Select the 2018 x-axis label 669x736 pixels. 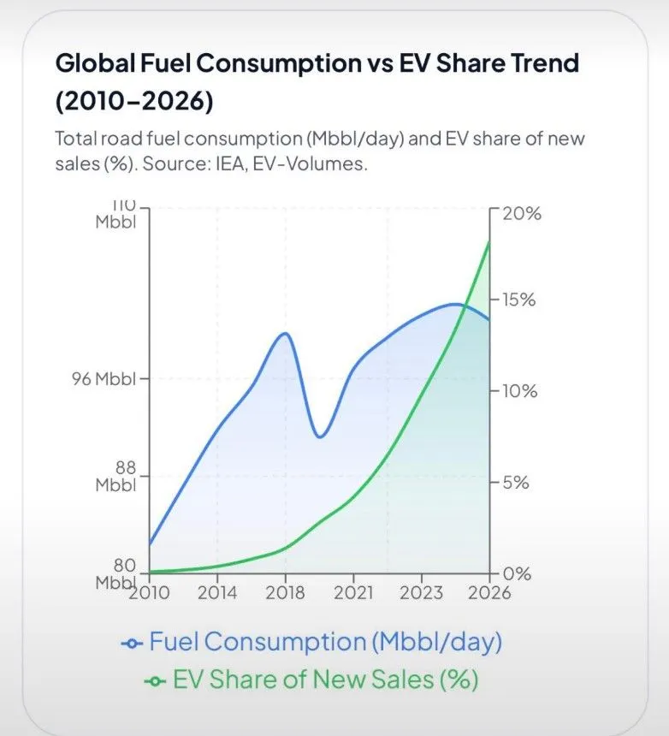pos(285,593)
